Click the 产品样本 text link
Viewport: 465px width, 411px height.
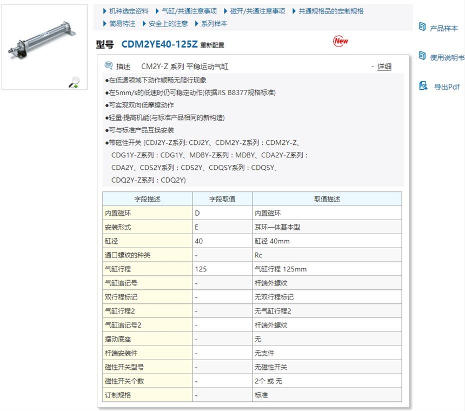point(444,29)
